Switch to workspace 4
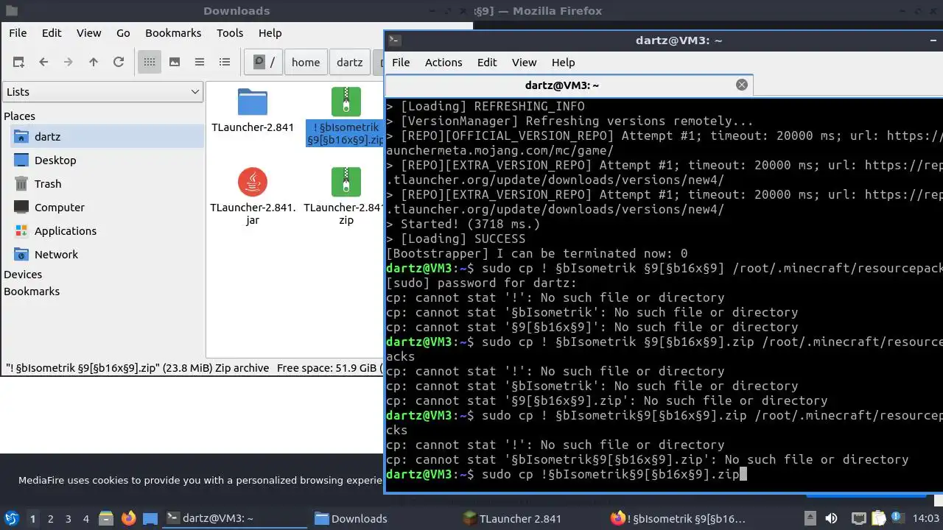The height and width of the screenshot is (530, 943). point(85,519)
